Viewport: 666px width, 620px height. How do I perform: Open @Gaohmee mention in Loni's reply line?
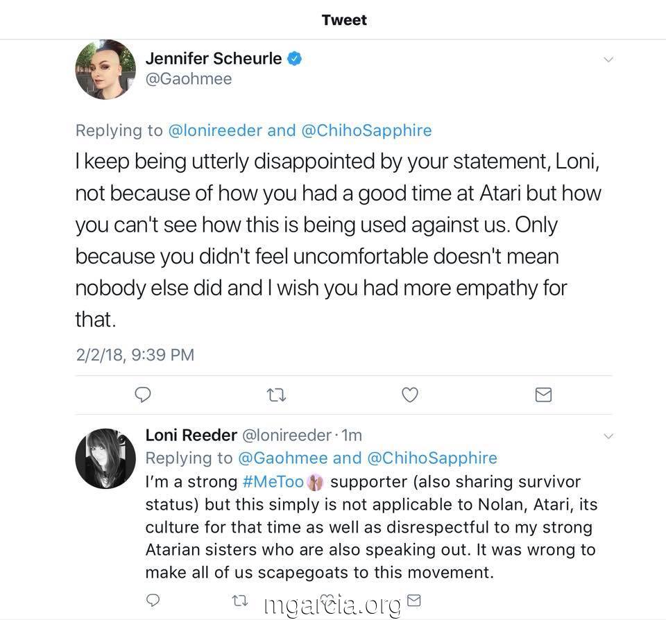[x=283, y=458]
